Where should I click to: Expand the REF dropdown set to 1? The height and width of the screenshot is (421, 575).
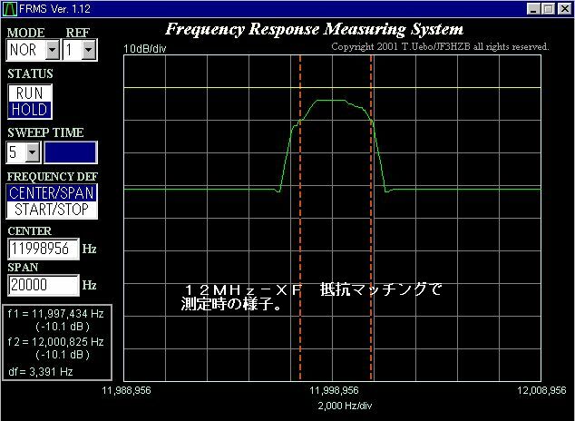[88, 49]
